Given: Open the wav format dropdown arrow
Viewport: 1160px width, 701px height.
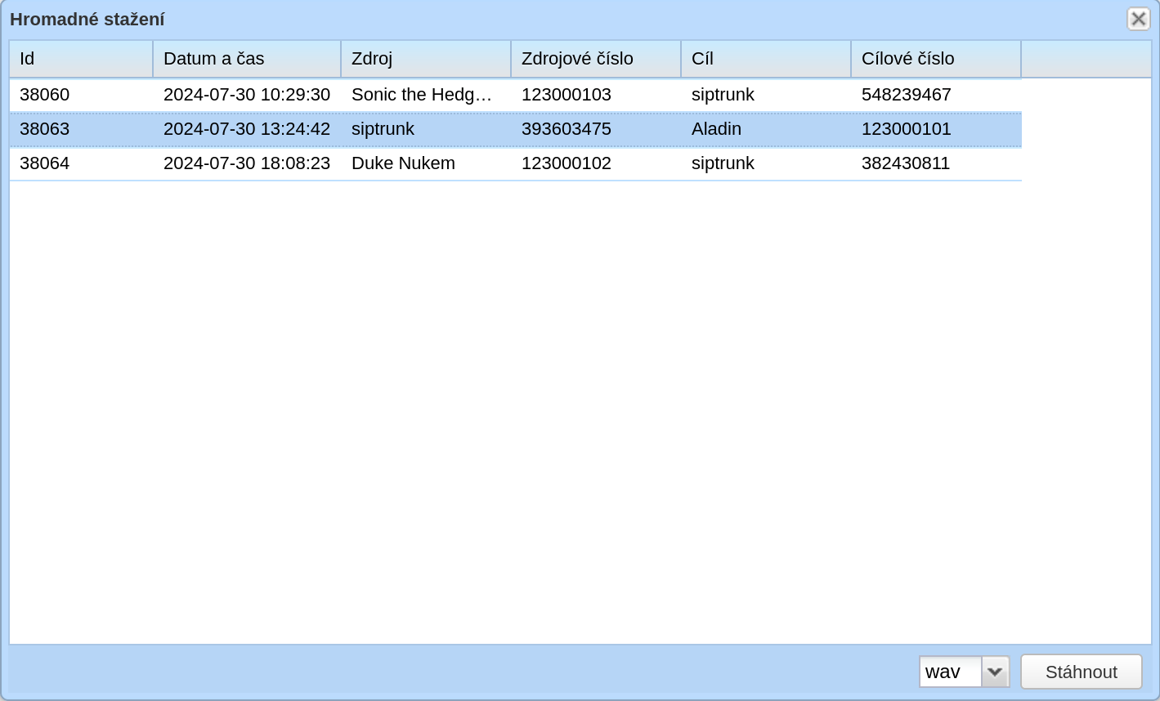Looking at the screenshot, I should (x=995, y=672).
